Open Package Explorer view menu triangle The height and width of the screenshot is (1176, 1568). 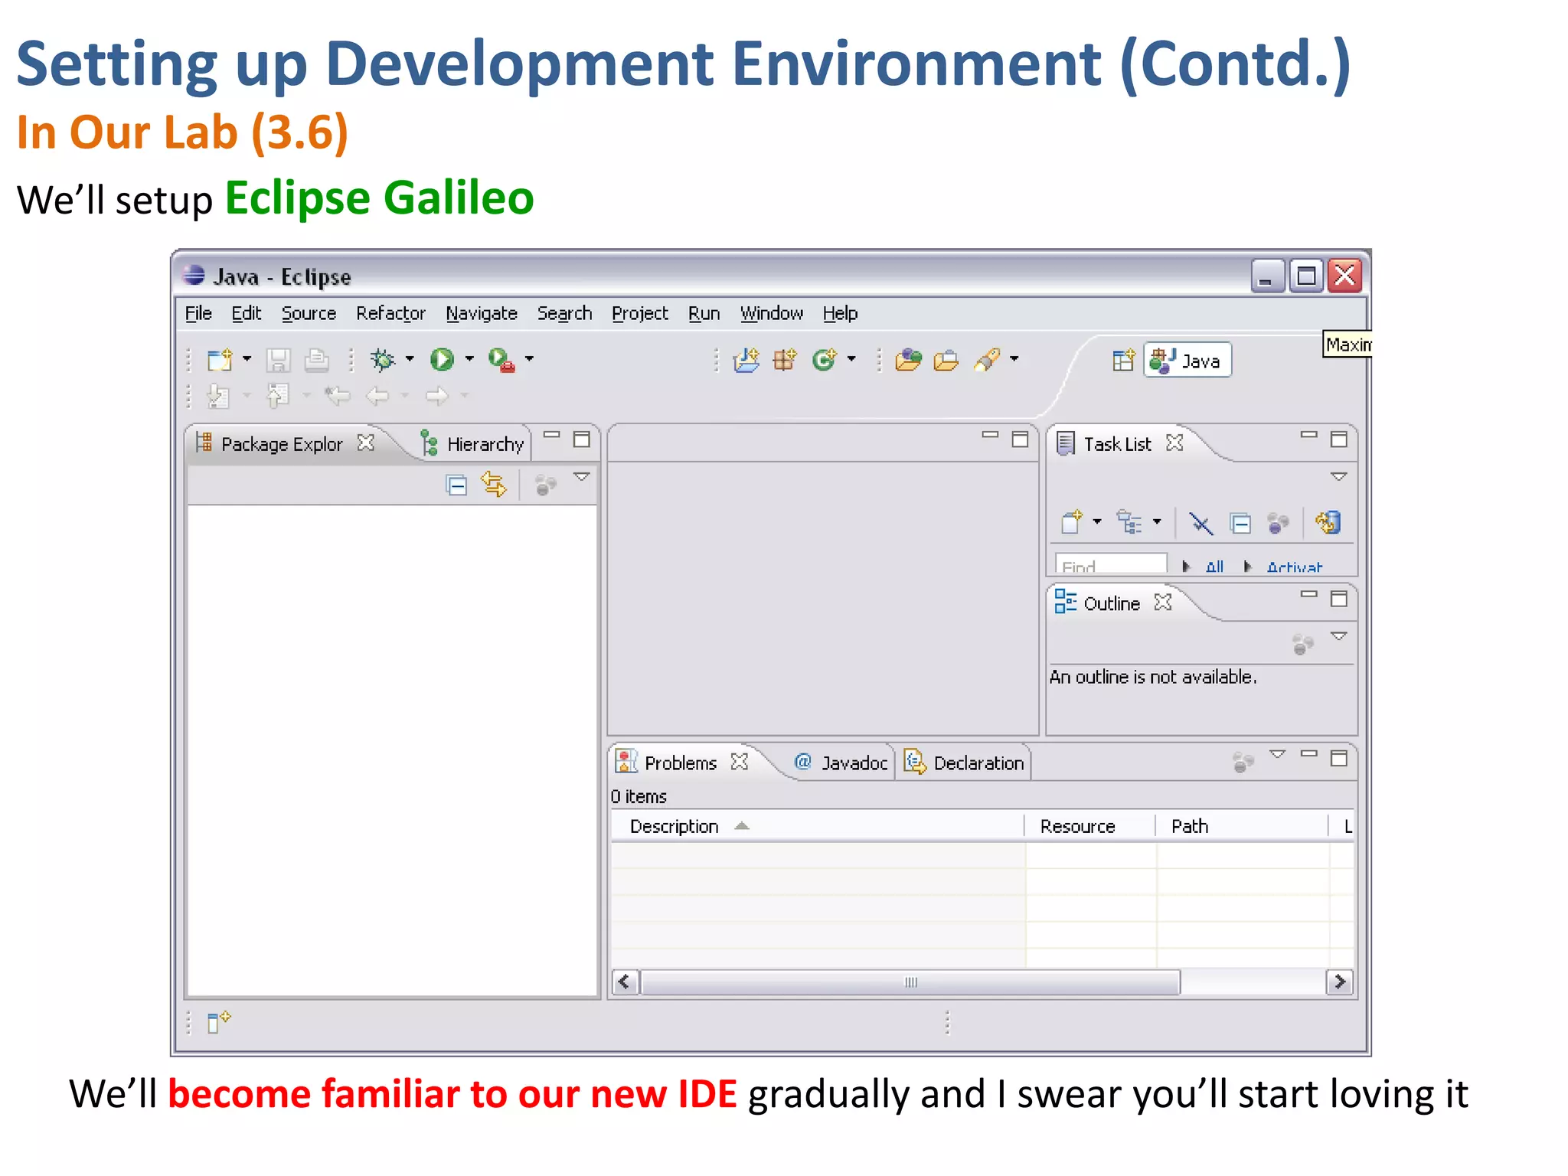coord(582,477)
